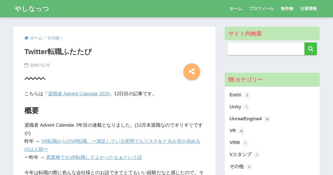Click the 2019/12/12 post date
The image size is (333, 175).
click(40, 65)
